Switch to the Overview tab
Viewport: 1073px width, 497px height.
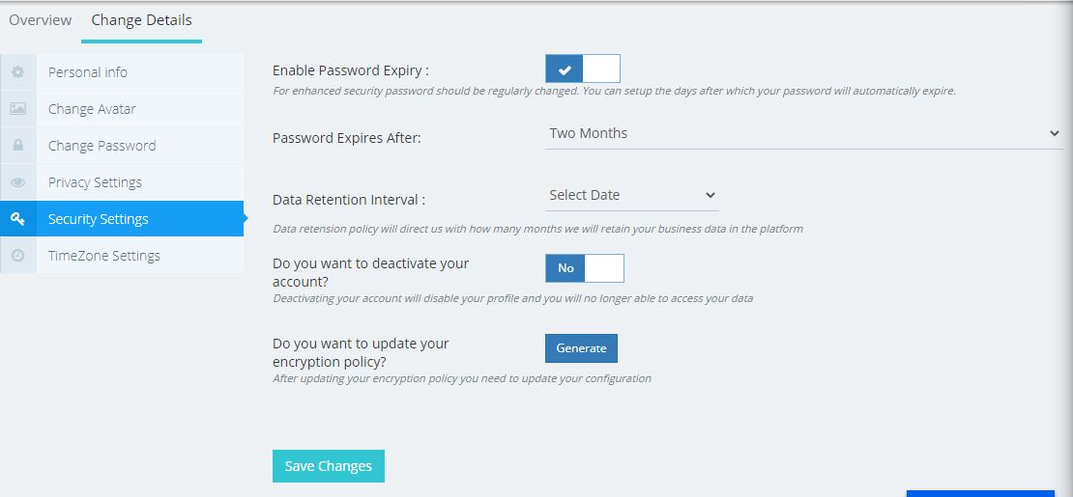pyautogui.click(x=41, y=20)
